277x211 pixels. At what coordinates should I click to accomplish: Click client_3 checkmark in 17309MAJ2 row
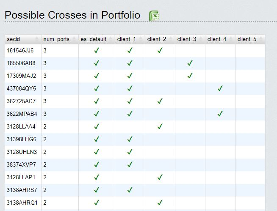tap(190, 76)
